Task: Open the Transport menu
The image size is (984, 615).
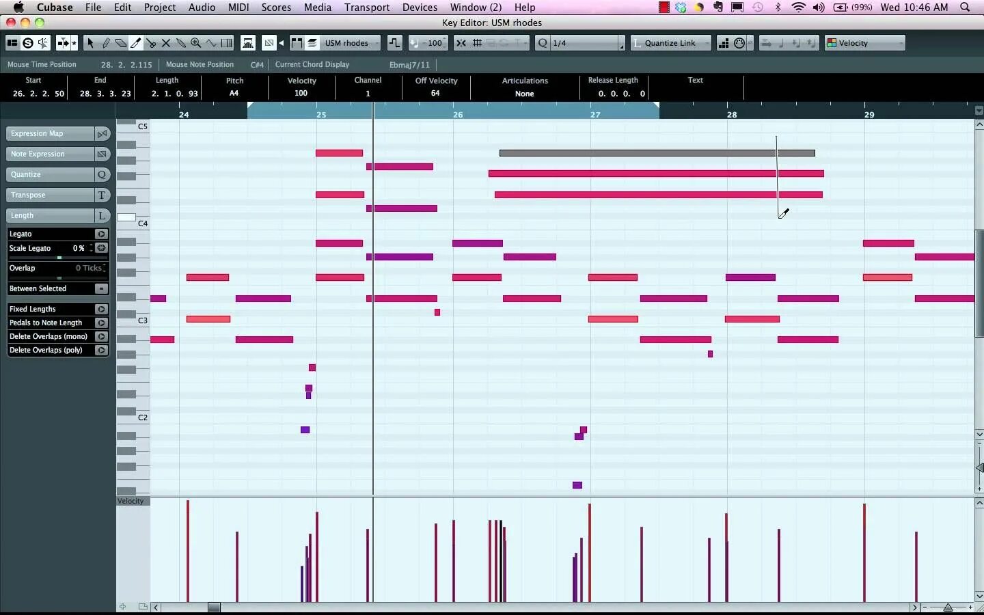Action: click(x=366, y=8)
